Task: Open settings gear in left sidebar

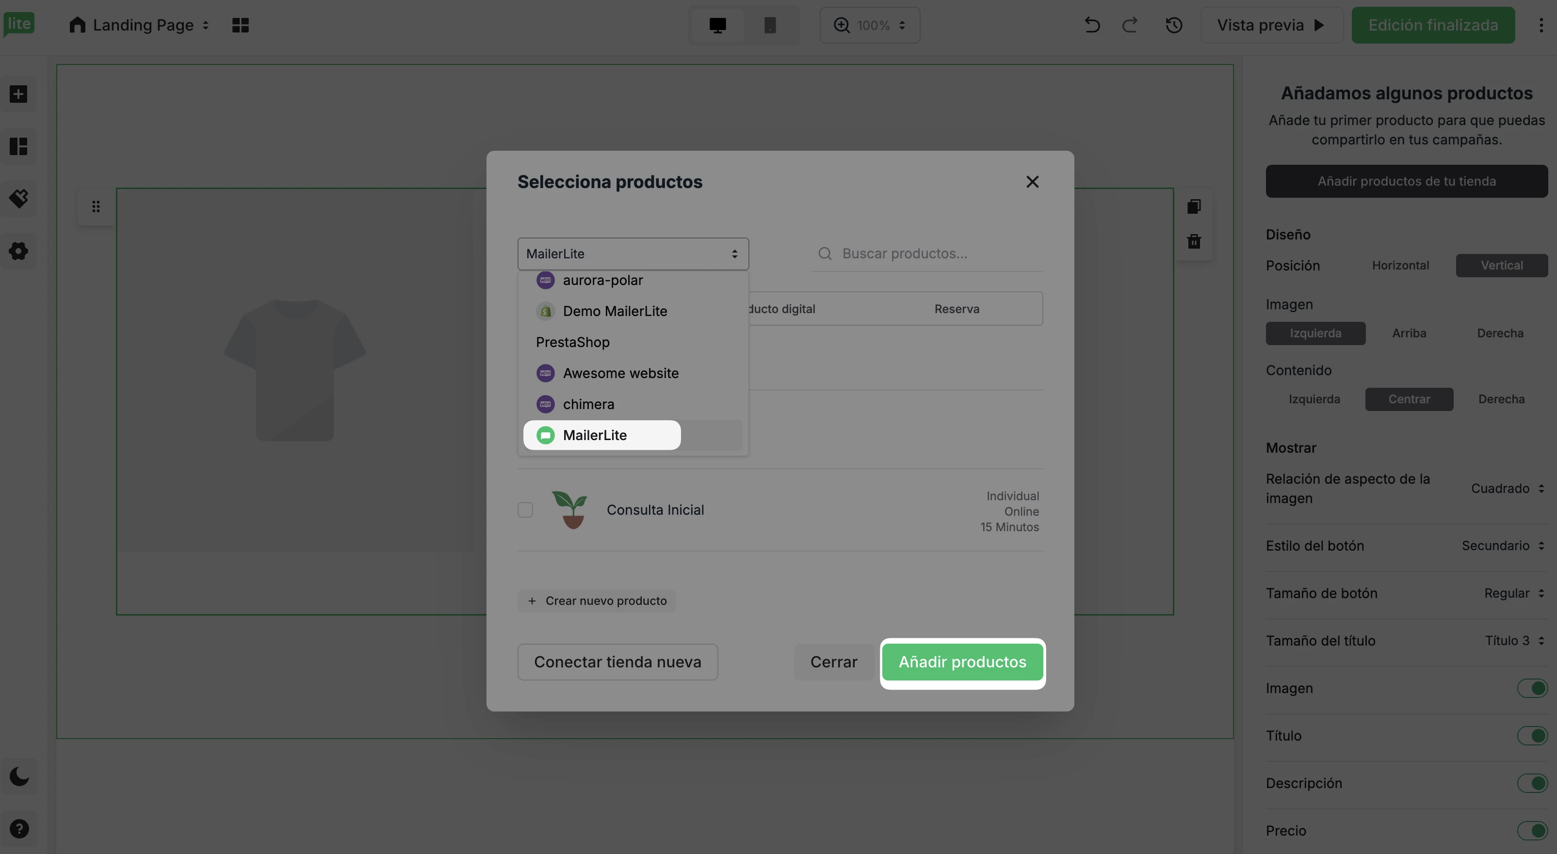Action: tap(19, 251)
